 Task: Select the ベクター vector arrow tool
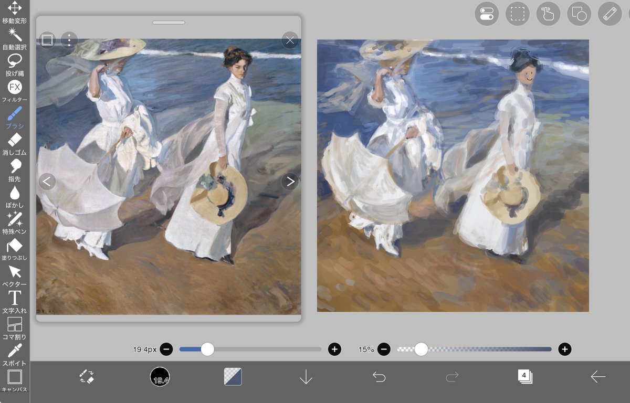tap(14, 276)
